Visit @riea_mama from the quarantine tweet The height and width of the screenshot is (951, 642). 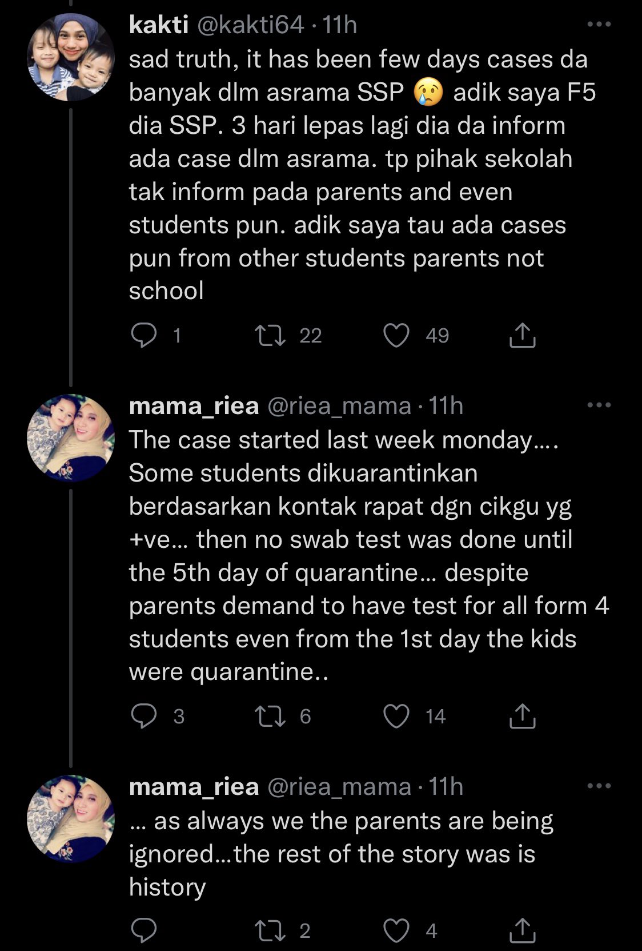pyautogui.click(x=339, y=406)
